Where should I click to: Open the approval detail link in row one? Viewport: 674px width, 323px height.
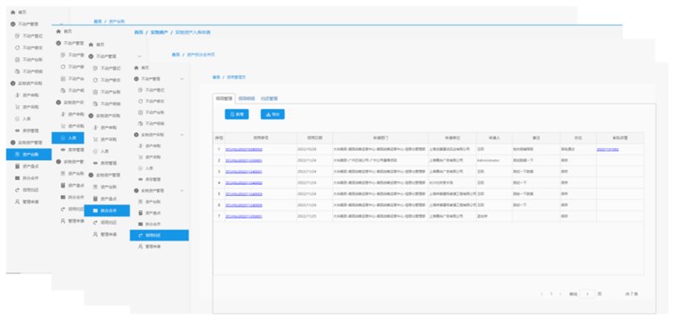tap(607, 149)
